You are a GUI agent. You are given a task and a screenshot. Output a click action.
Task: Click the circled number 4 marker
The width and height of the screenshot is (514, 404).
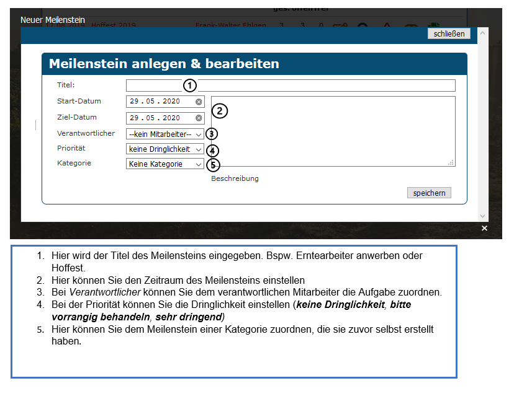pyautogui.click(x=212, y=150)
